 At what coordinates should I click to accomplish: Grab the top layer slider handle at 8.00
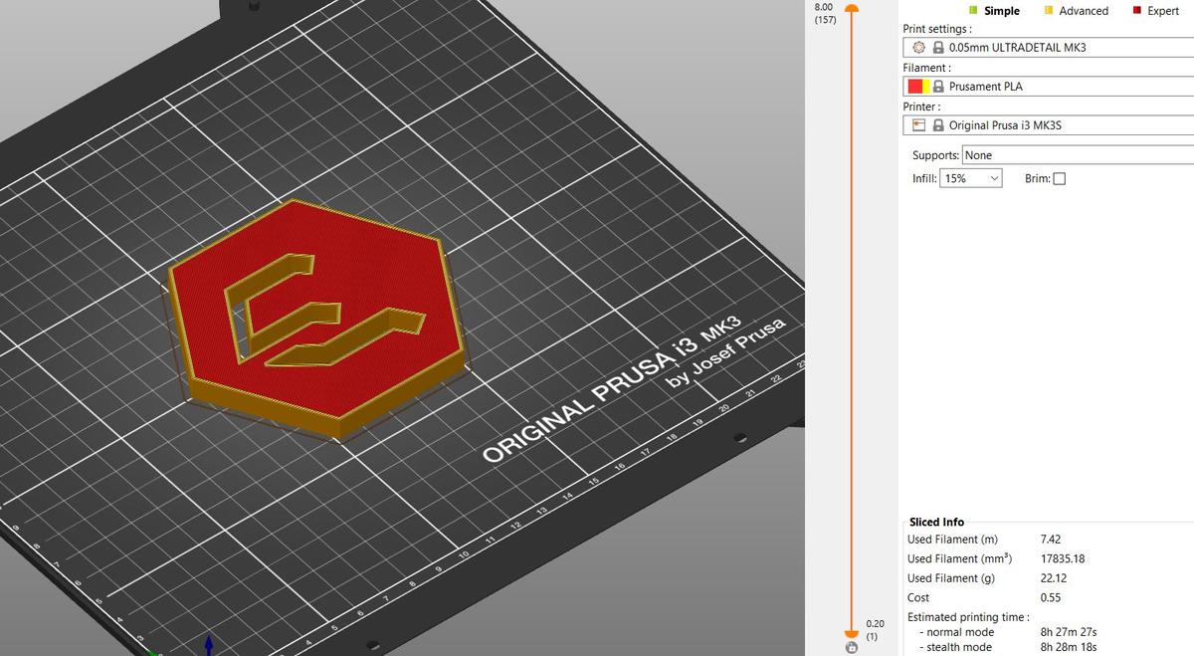click(x=851, y=9)
